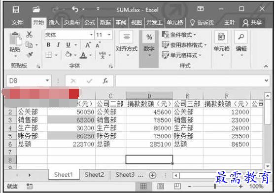Click next sheet navigation arrow
Screen dimensions: 275x193
coord(30,175)
